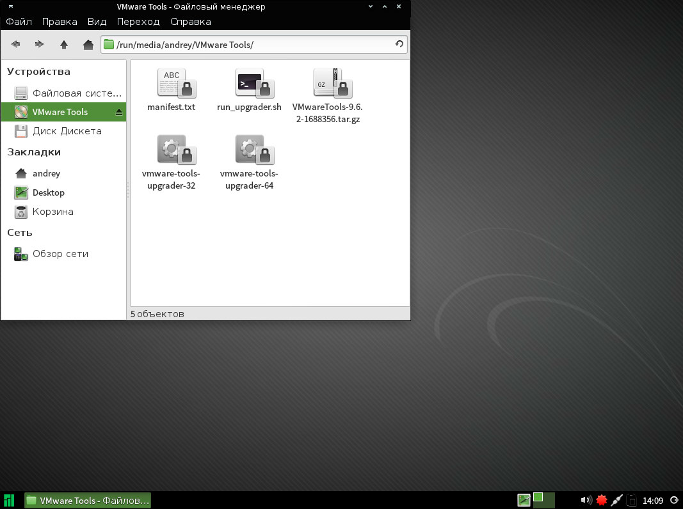
Task: Open the Вид menu
Action: 97,22
